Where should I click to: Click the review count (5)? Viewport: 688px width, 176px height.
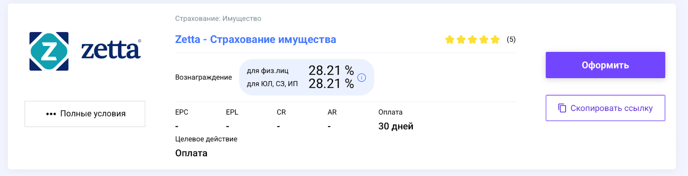(511, 39)
